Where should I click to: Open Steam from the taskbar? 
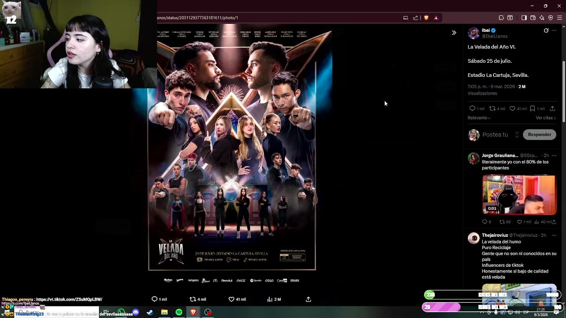point(150,312)
